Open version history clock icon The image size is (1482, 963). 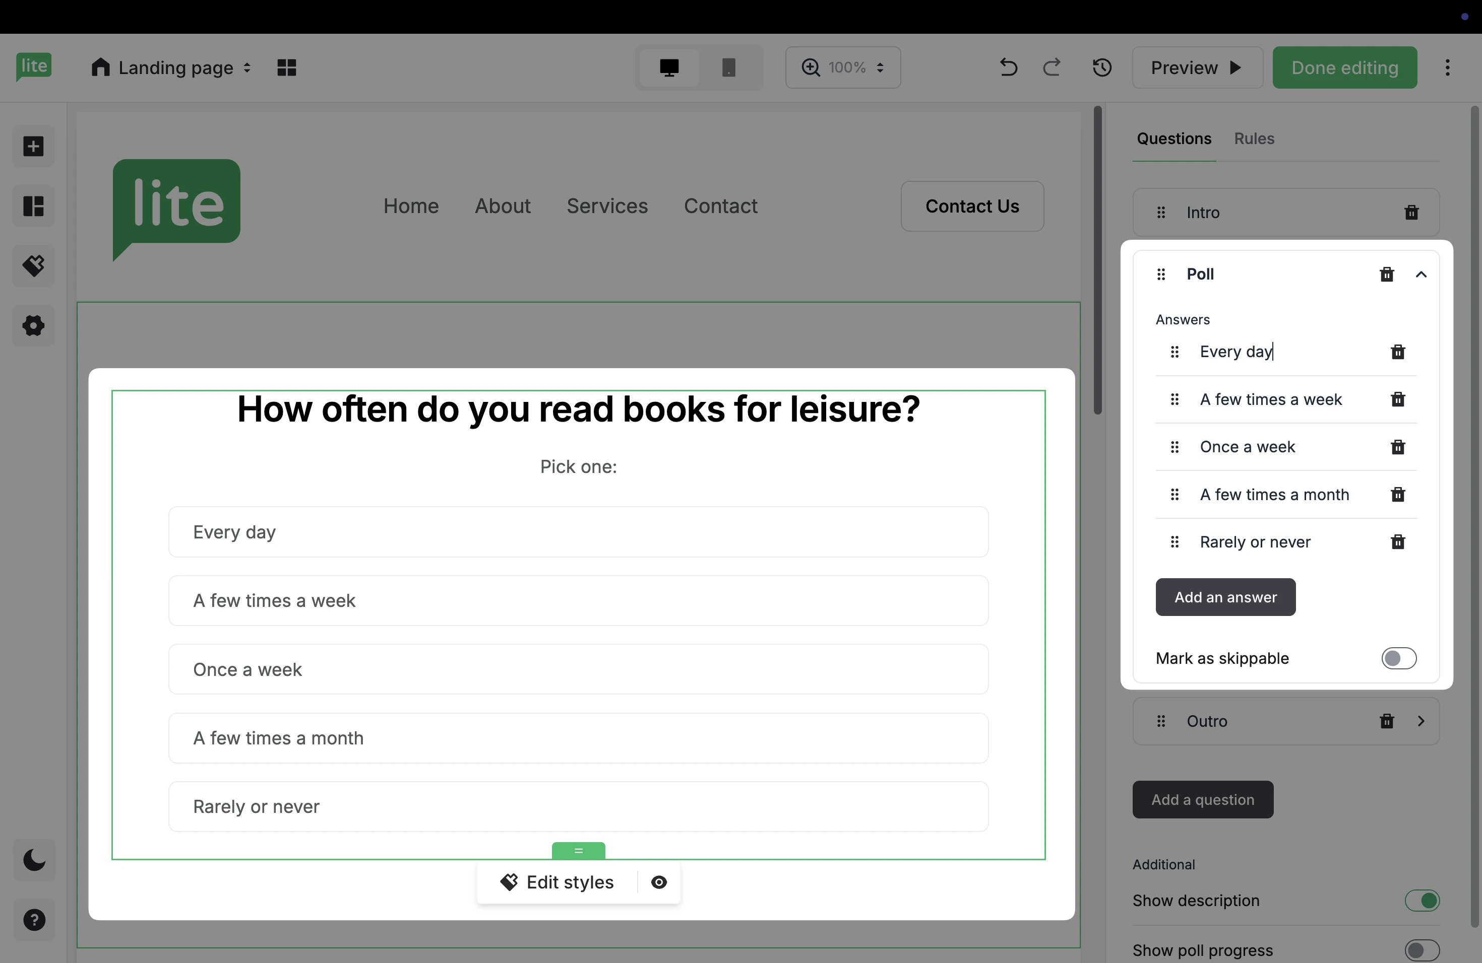pyautogui.click(x=1101, y=67)
